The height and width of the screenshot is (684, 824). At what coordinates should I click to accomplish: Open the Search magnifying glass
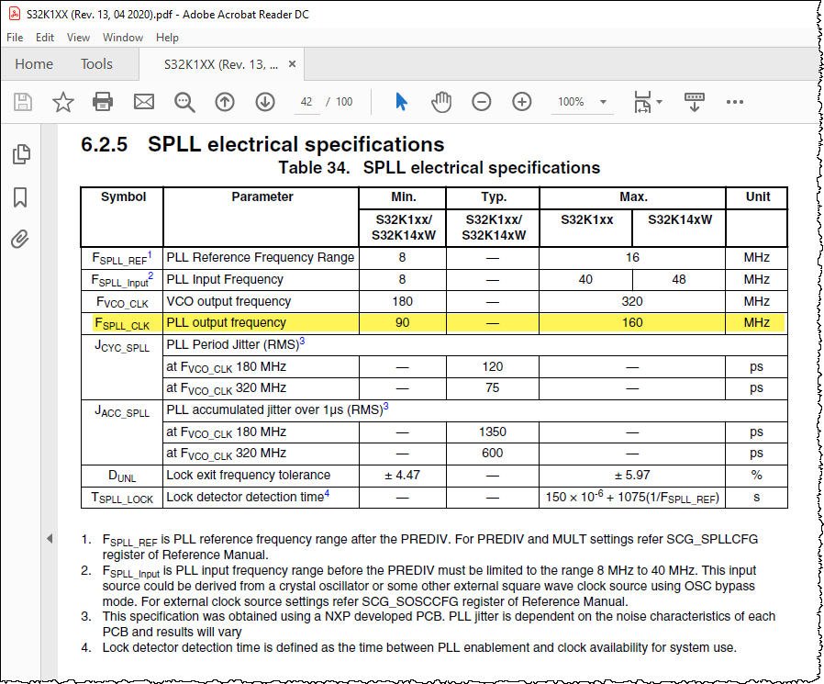[184, 102]
